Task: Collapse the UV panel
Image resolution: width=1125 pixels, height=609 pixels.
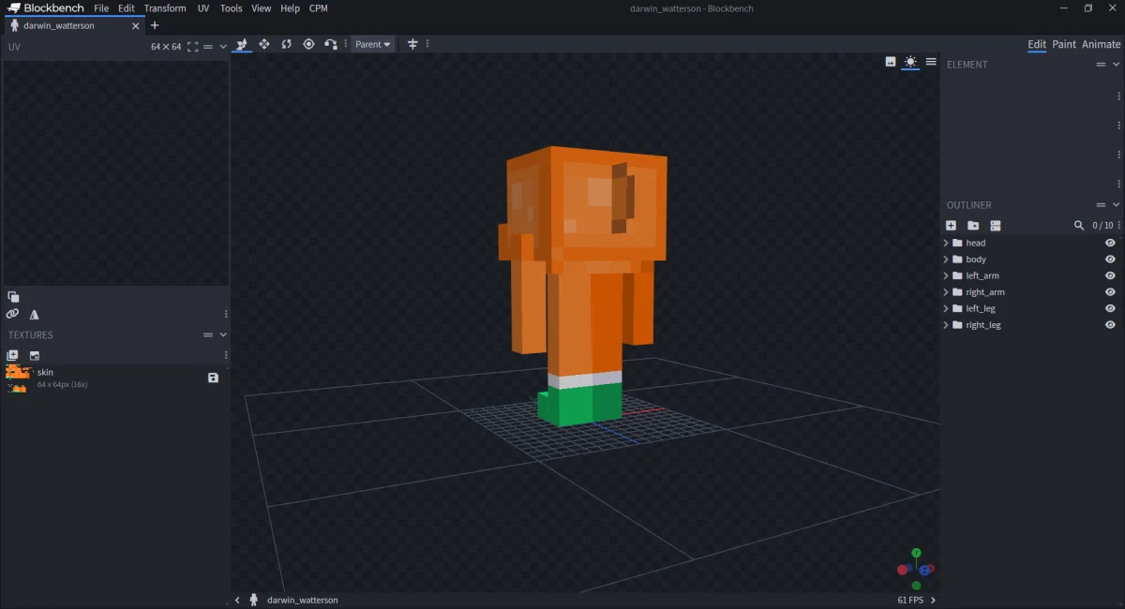Action: pyautogui.click(x=223, y=46)
